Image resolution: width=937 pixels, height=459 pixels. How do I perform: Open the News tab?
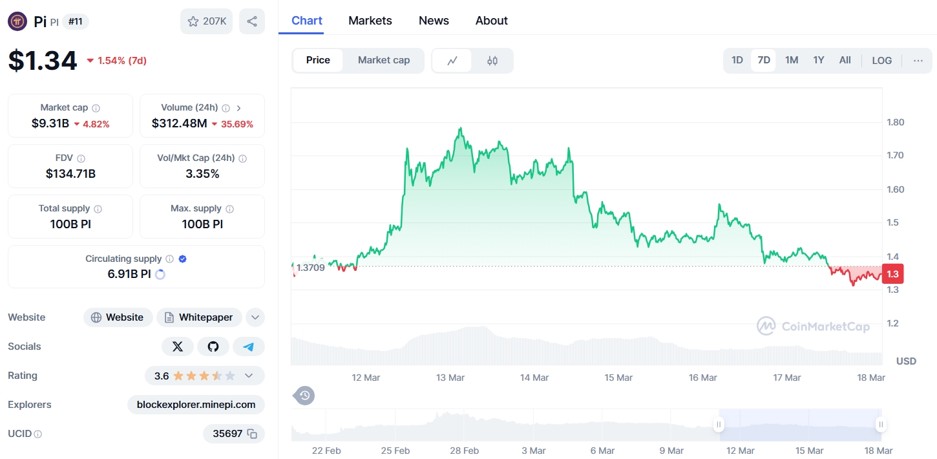[434, 21]
